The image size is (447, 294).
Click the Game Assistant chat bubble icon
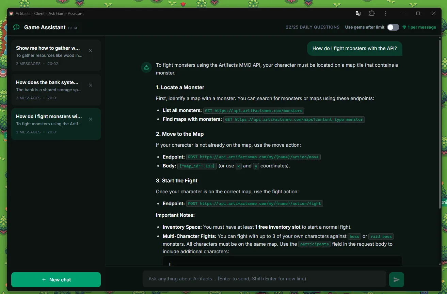pyautogui.click(x=16, y=27)
